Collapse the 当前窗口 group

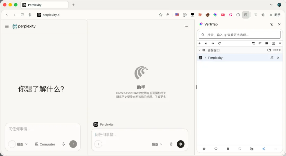point(199,50)
